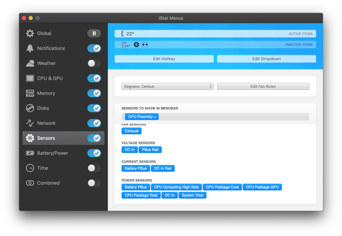Click the Global gear icon

[x=30, y=33]
